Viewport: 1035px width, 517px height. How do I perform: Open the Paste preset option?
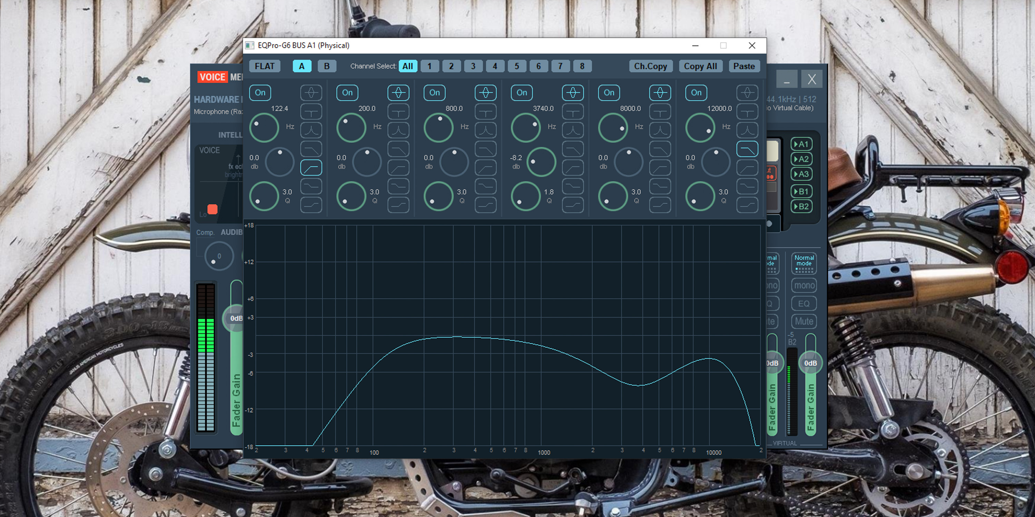[745, 65]
